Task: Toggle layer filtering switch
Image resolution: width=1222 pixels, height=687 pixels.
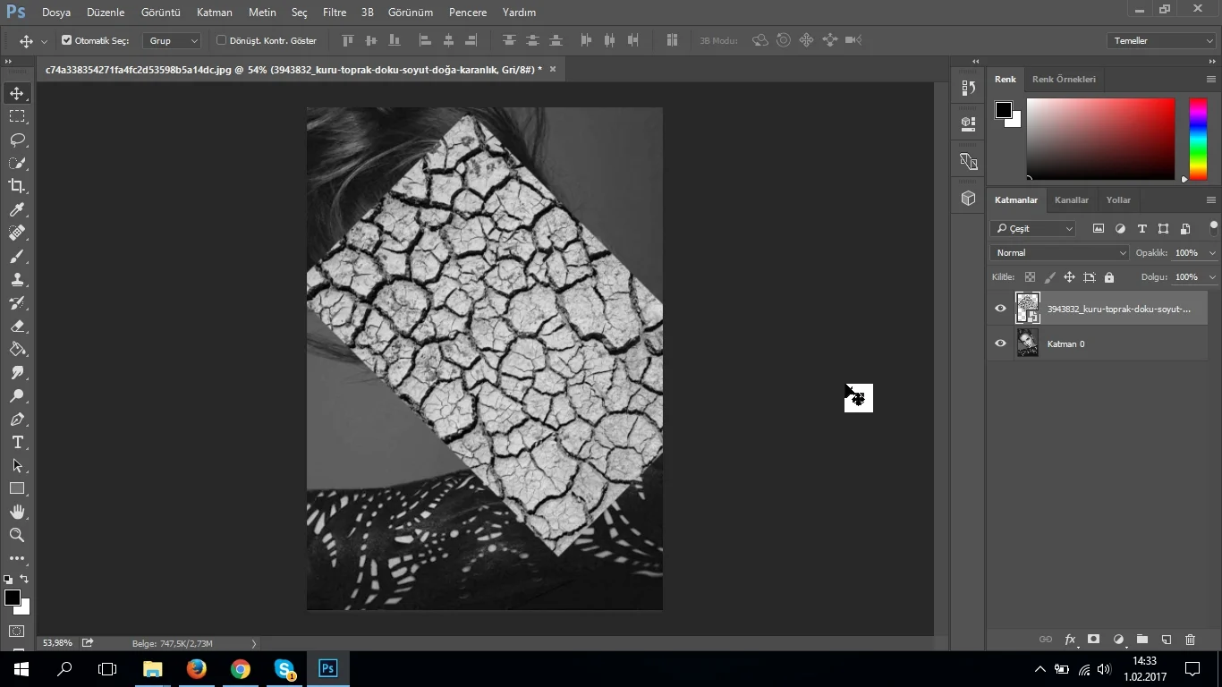Action: coord(1213,228)
